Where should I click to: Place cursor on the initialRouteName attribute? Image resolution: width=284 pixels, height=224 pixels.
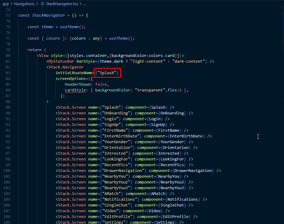coord(74,73)
